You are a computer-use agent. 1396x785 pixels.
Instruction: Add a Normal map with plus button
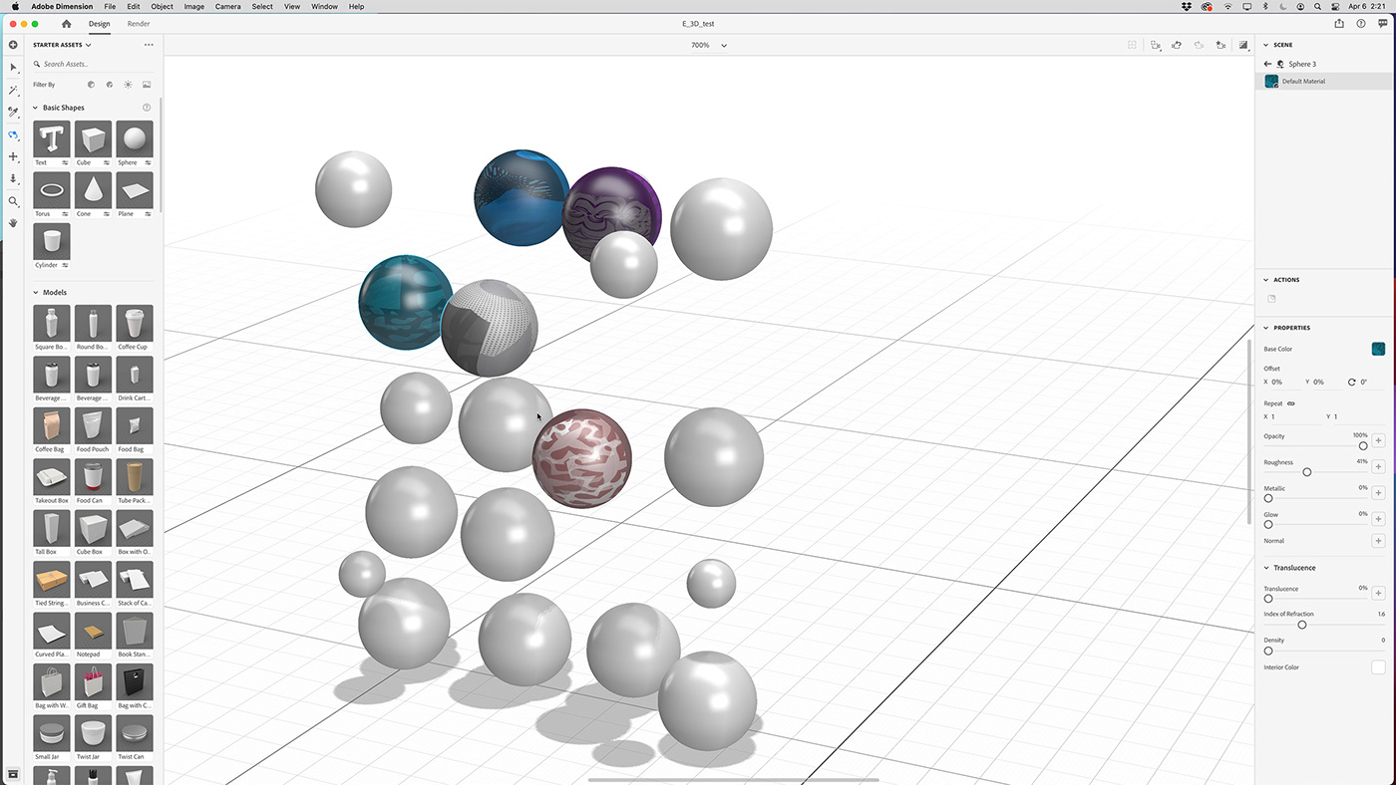tap(1378, 541)
